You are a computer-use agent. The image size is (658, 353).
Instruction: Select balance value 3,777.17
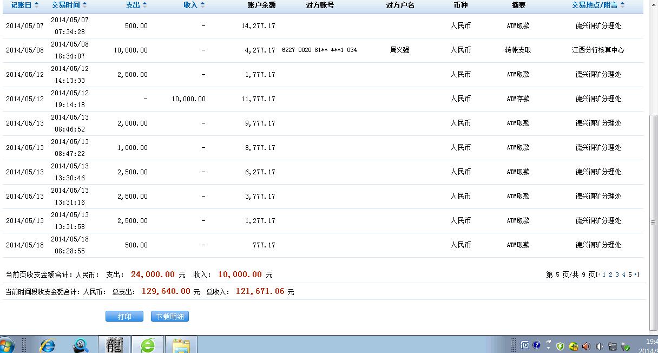(260, 197)
